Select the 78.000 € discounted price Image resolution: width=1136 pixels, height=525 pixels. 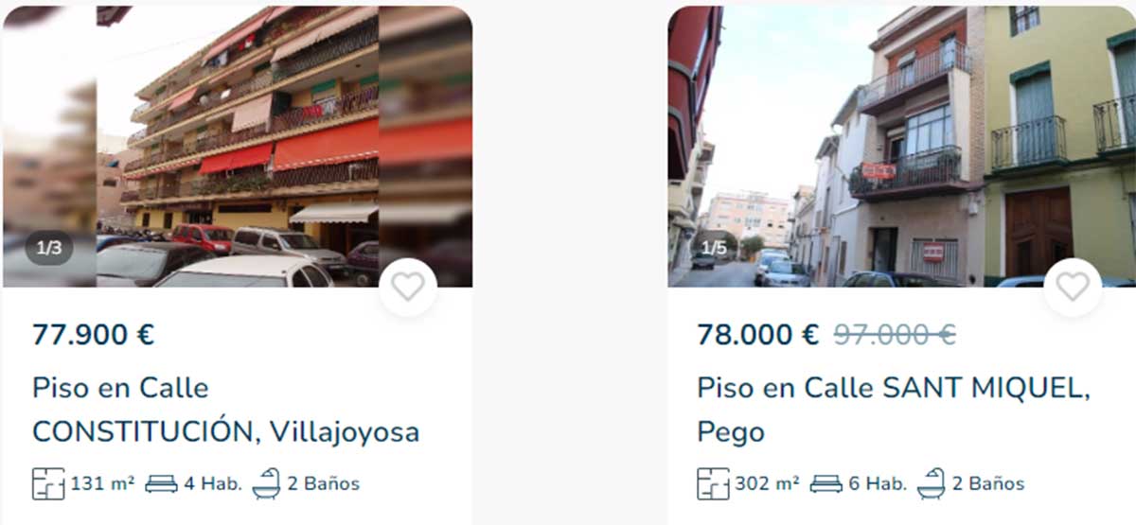click(758, 335)
